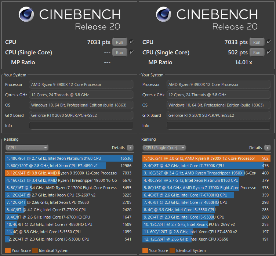Select Ryzen 9 3900X row scoring 502
Screen dimensions: 276x256
(207, 158)
